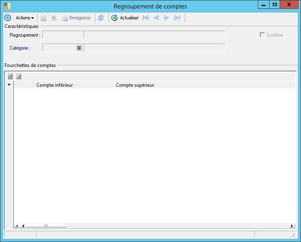Click the red delete icon in the toolbar

[x=54, y=18]
